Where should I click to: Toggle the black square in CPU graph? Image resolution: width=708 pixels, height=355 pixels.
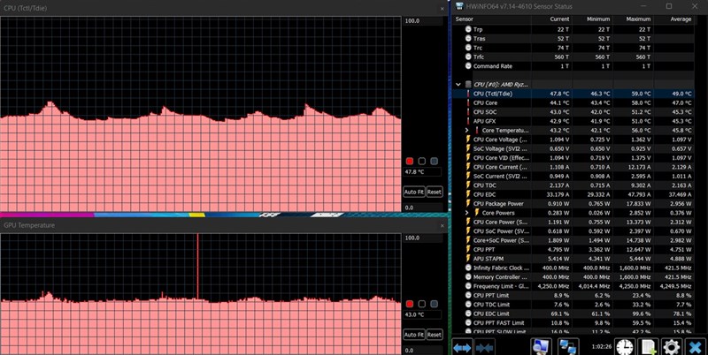point(422,161)
